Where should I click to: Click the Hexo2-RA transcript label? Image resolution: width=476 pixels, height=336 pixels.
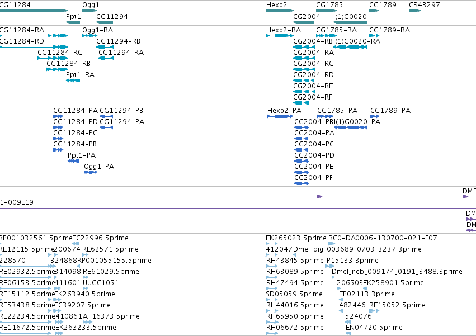click(x=284, y=30)
